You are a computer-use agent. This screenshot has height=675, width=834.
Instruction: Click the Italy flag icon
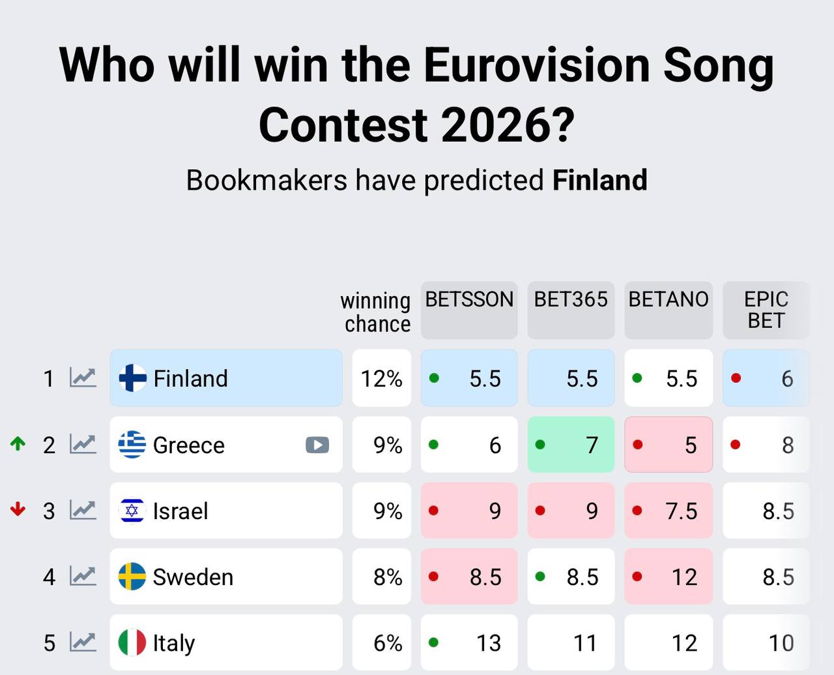coord(132,642)
